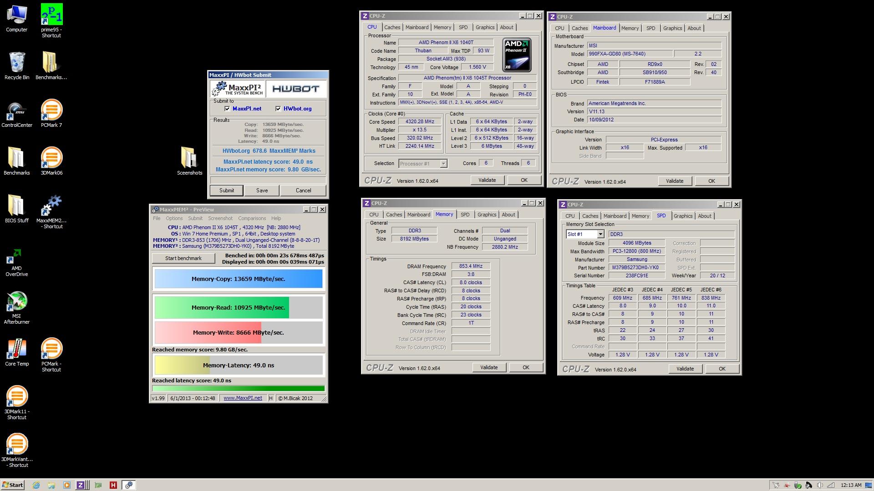Click the MaxxPI² system bench logo

238,89
